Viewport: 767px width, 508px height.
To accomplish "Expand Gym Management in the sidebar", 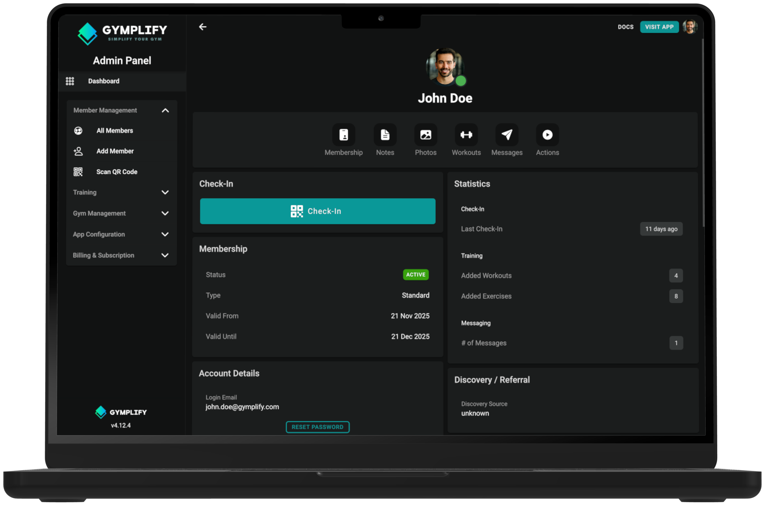I will (121, 213).
